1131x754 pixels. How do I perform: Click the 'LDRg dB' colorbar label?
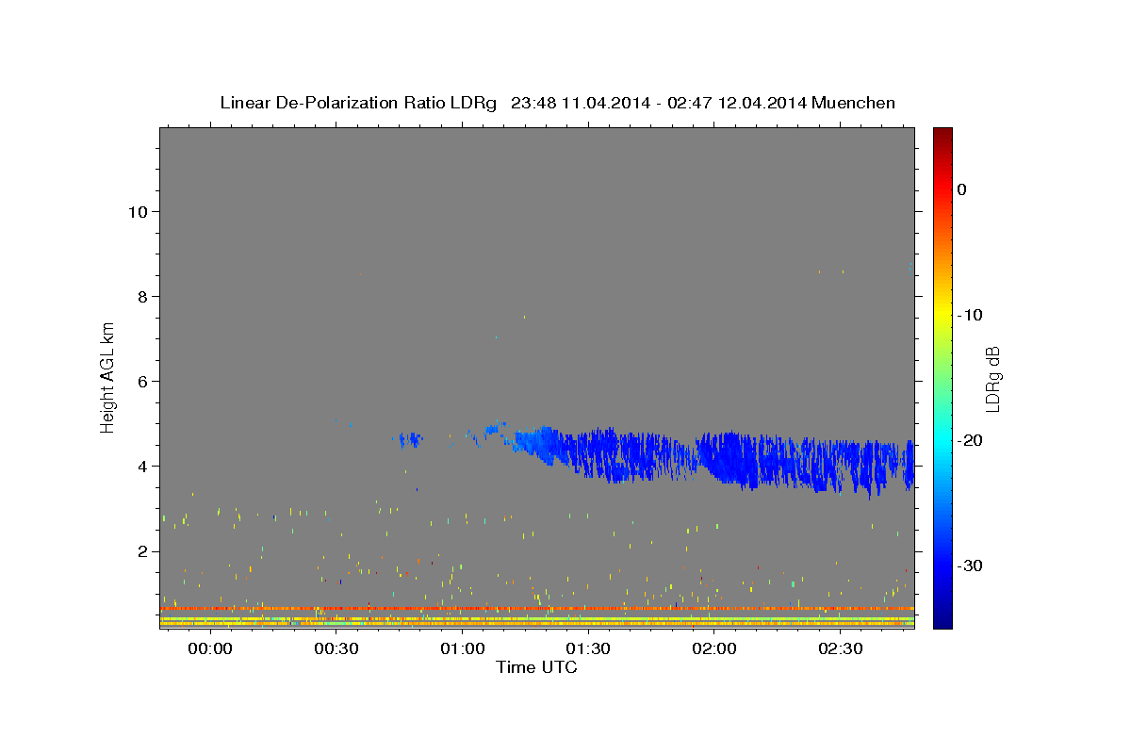pos(992,379)
